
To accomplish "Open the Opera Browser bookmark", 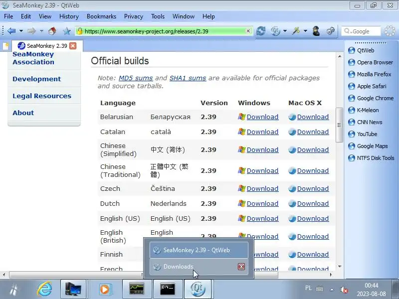I will point(370,62).
